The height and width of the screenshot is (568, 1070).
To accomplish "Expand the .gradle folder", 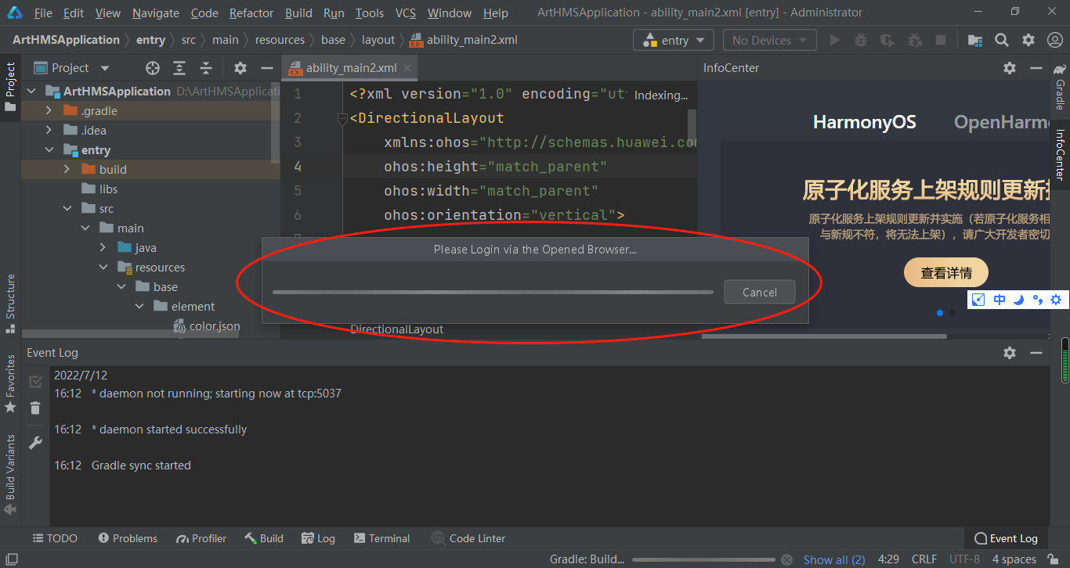I will pos(49,111).
